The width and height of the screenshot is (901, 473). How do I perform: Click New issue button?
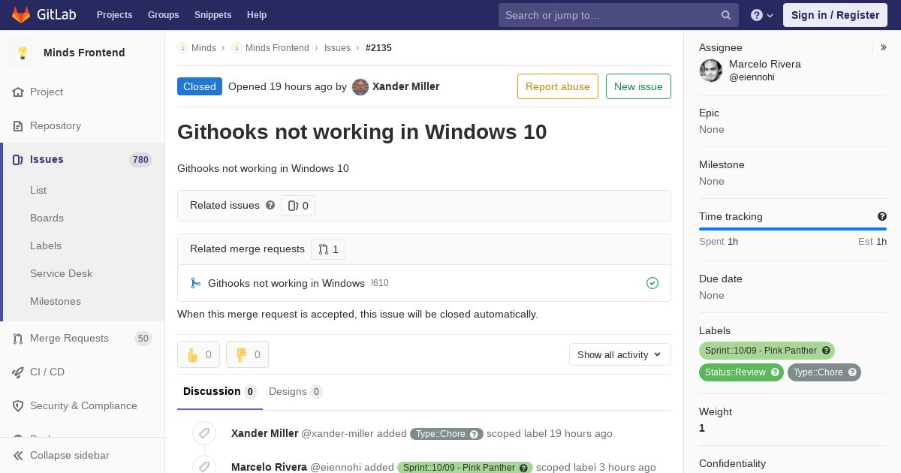(x=638, y=86)
